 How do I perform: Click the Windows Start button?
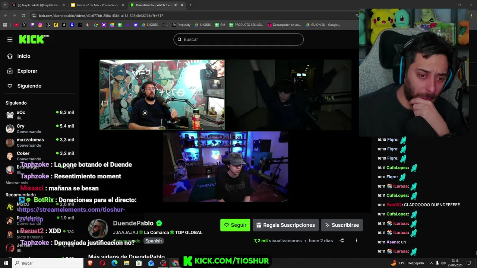5,263
